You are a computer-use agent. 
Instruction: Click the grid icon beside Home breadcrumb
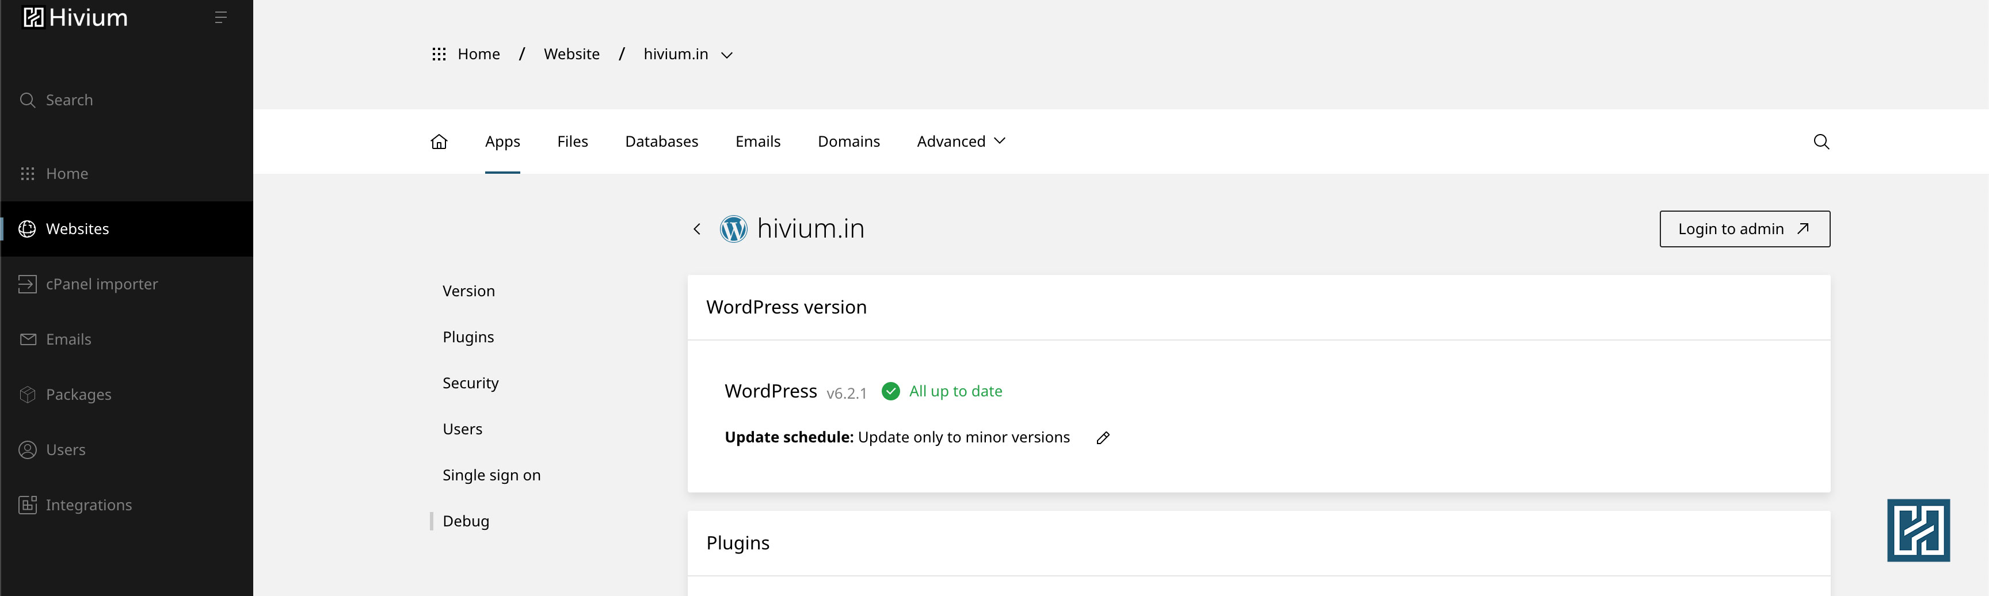pyautogui.click(x=439, y=54)
